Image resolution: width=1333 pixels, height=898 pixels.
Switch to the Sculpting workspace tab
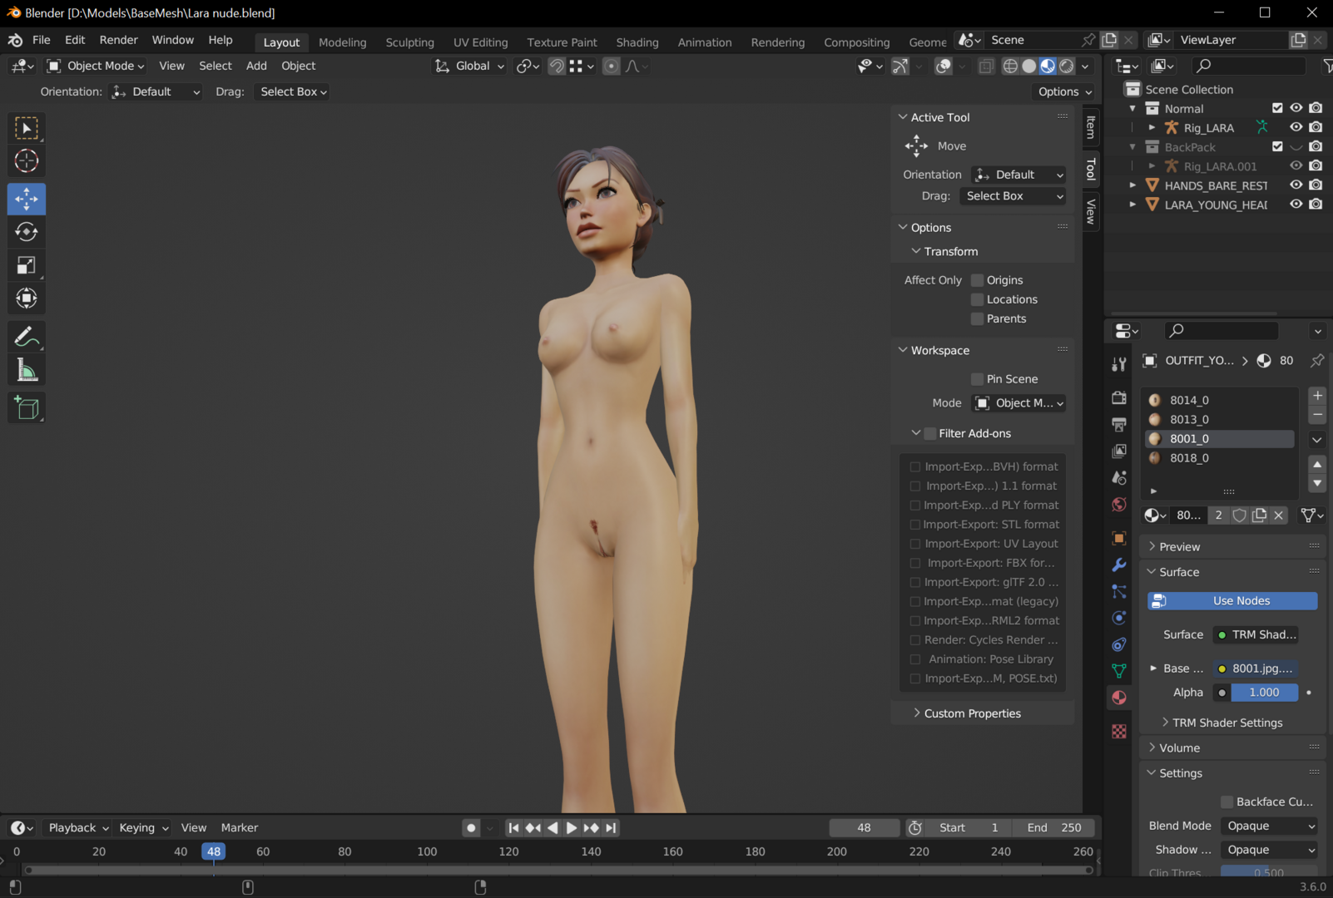point(409,42)
